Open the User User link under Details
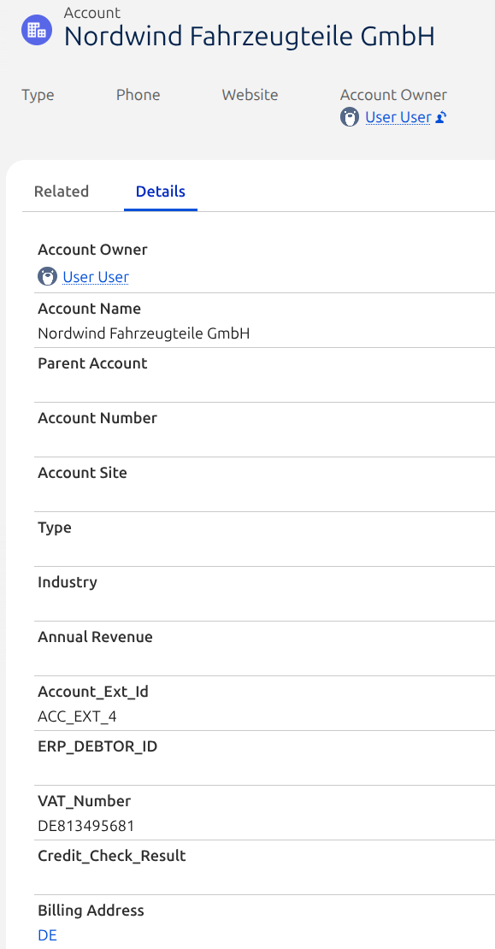Image resolution: width=495 pixels, height=949 pixels. point(96,277)
